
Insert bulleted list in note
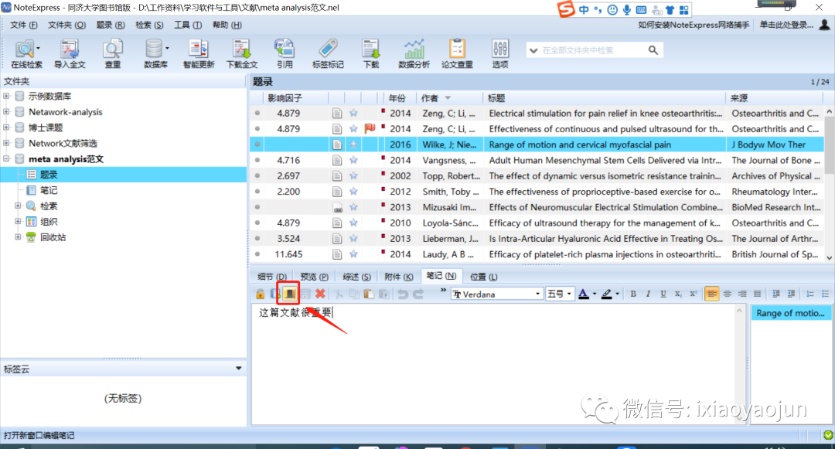tap(825, 294)
